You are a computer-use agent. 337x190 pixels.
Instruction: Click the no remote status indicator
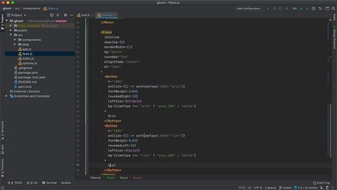(306, 188)
